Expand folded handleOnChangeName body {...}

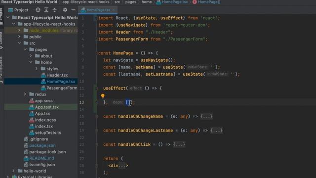tap(206, 117)
